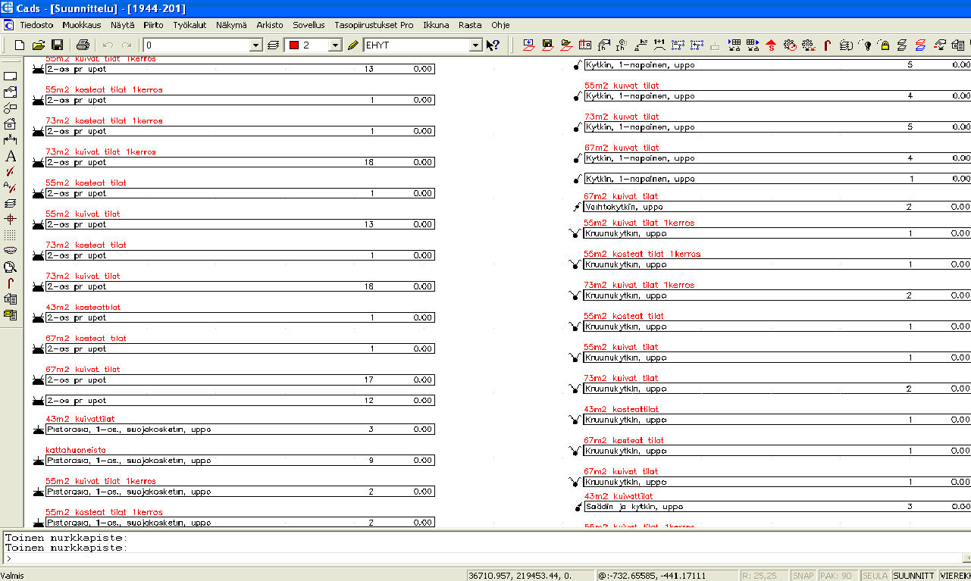
Task: Click the light bulb layer icon
Action: click(x=867, y=45)
